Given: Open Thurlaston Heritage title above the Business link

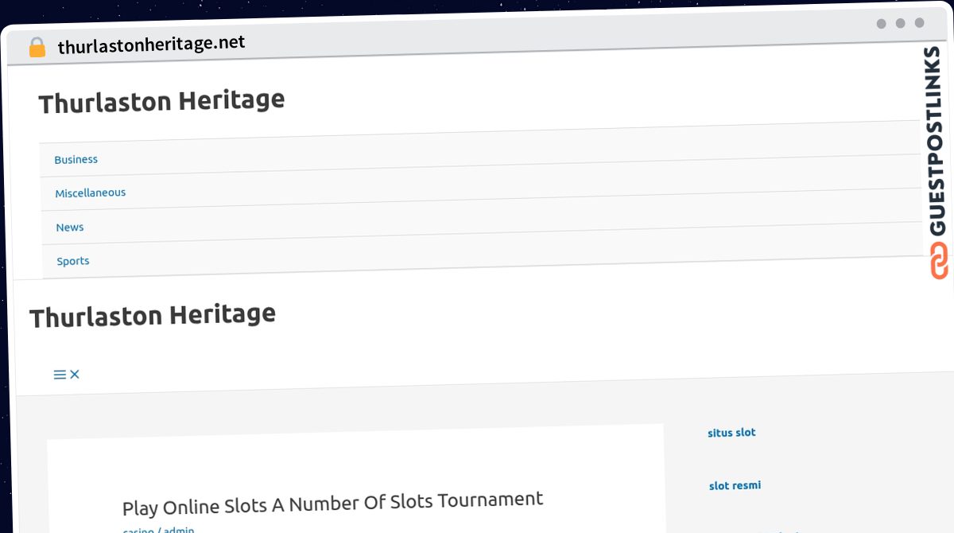Looking at the screenshot, I should click(161, 101).
